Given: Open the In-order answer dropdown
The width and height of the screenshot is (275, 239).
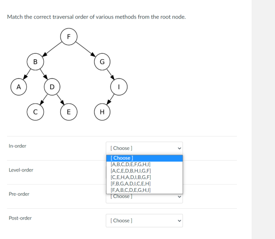Looking at the screenshot, I should 144,148.
